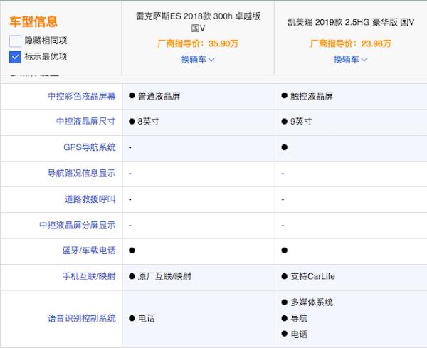This screenshot has width=427, height=348.
Task: Click the 中控液晶屏分屏显示 parameter link
Action: 78,225
